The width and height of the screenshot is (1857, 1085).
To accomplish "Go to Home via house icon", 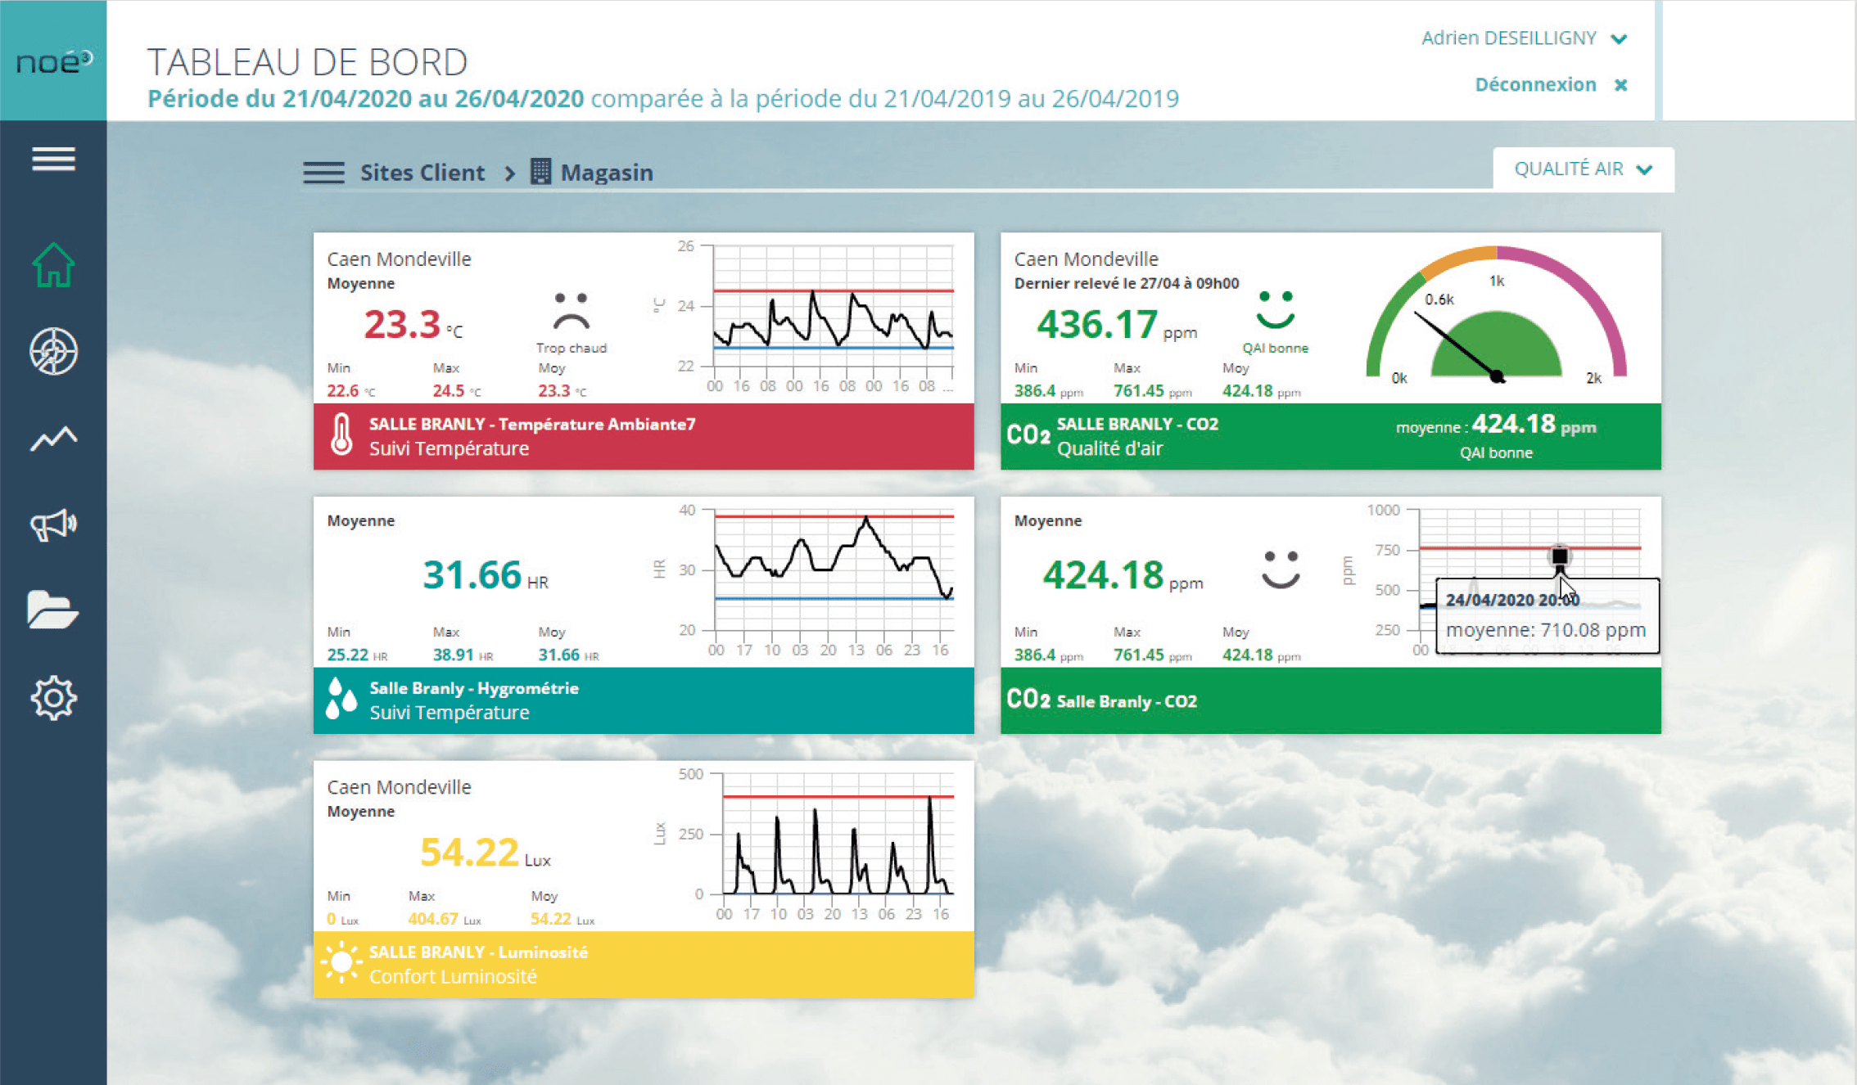I will click(x=53, y=265).
